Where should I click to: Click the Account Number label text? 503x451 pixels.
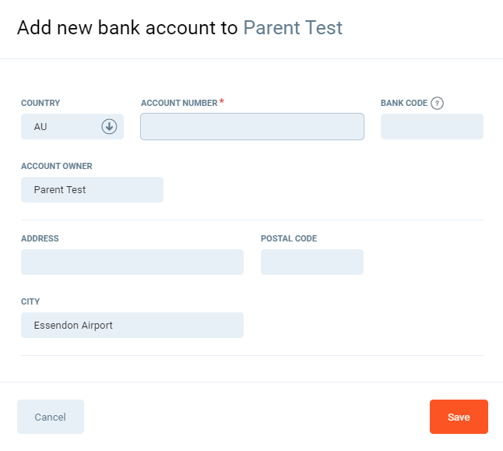point(179,103)
